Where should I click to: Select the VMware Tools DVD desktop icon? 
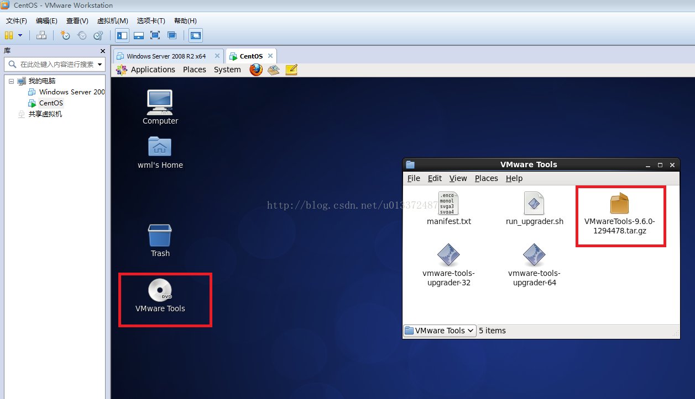point(160,296)
